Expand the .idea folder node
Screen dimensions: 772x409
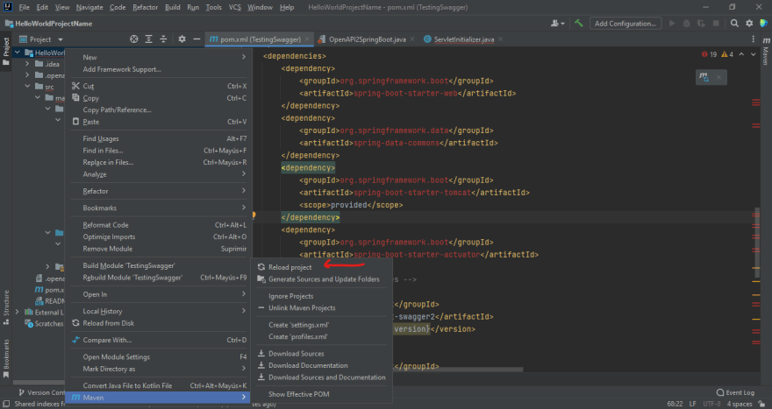coord(27,64)
